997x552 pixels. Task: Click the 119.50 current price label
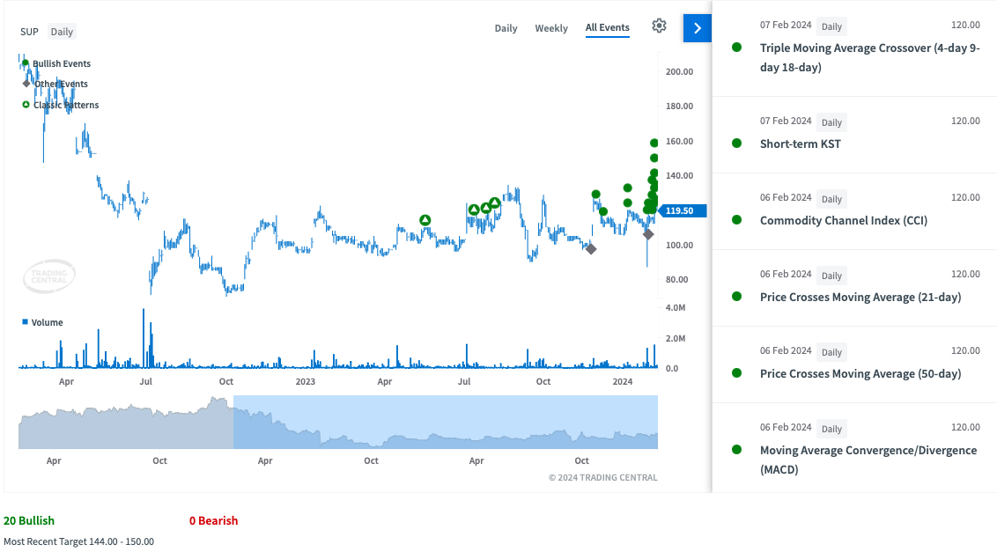click(x=683, y=210)
